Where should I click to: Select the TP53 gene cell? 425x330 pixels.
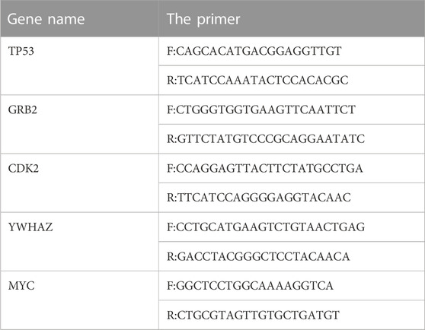pos(79,65)
